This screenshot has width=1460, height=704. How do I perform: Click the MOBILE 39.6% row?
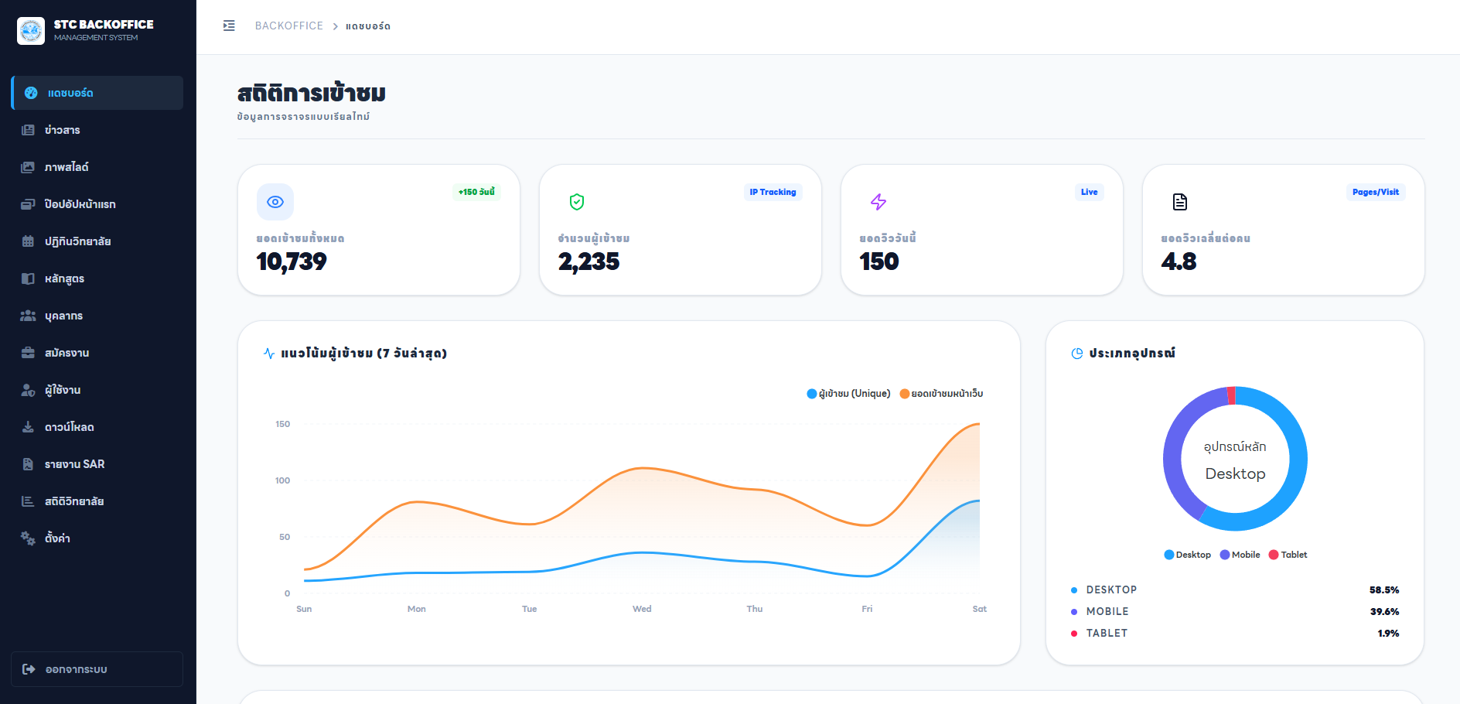click(x=1235, y=612)
